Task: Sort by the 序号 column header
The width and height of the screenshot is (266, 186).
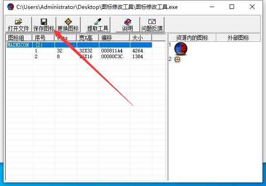Action: click(x=43, y=38)
